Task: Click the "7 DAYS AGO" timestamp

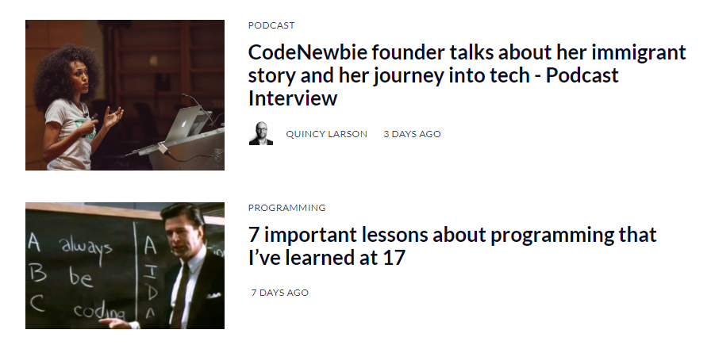Action: coord(279,293)
